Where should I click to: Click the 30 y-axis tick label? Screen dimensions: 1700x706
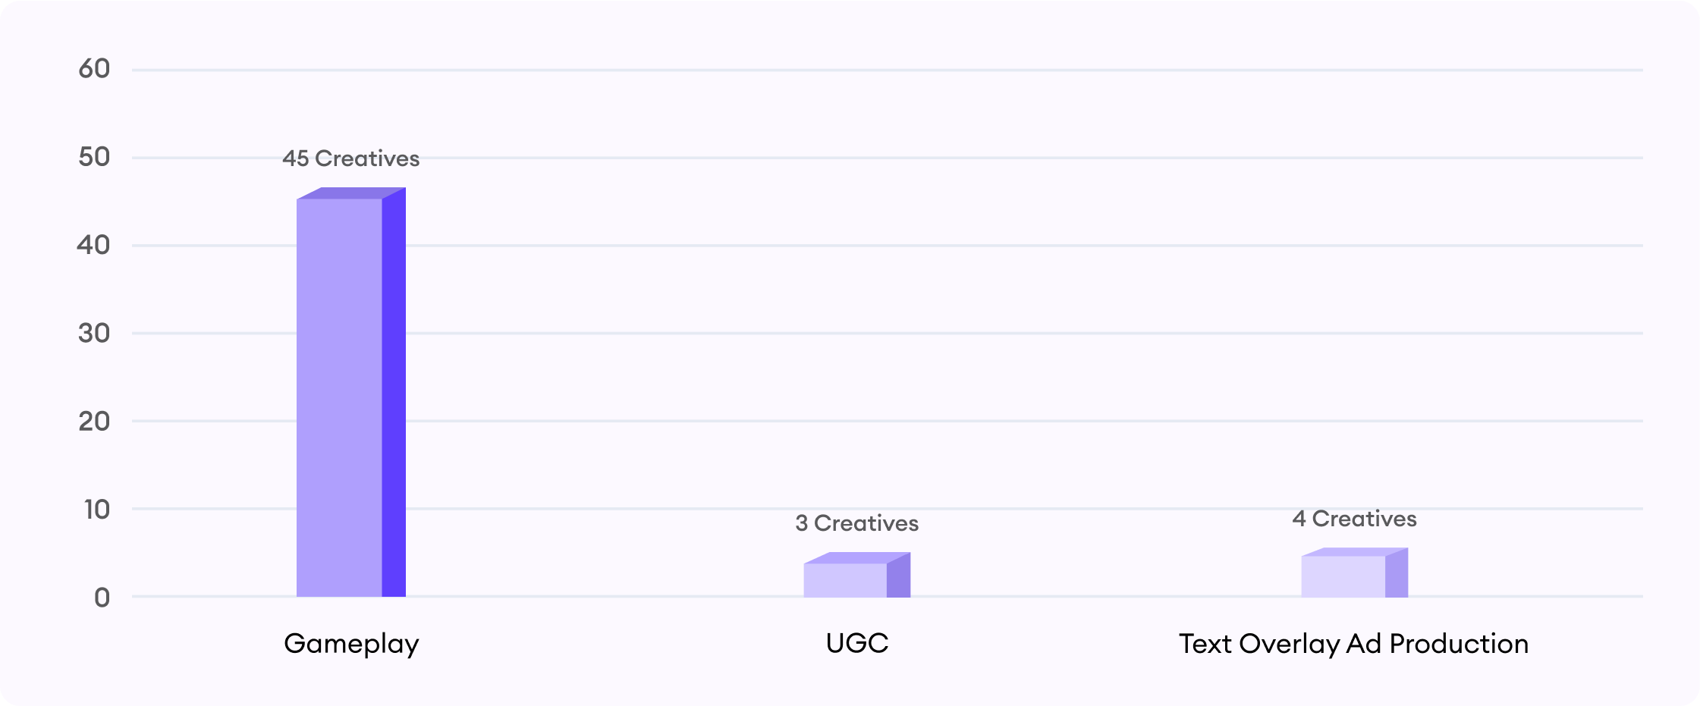(x=95, y=333)
